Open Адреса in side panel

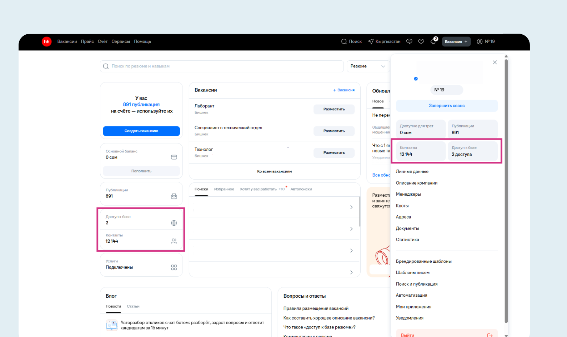click(x=403, y=217)
